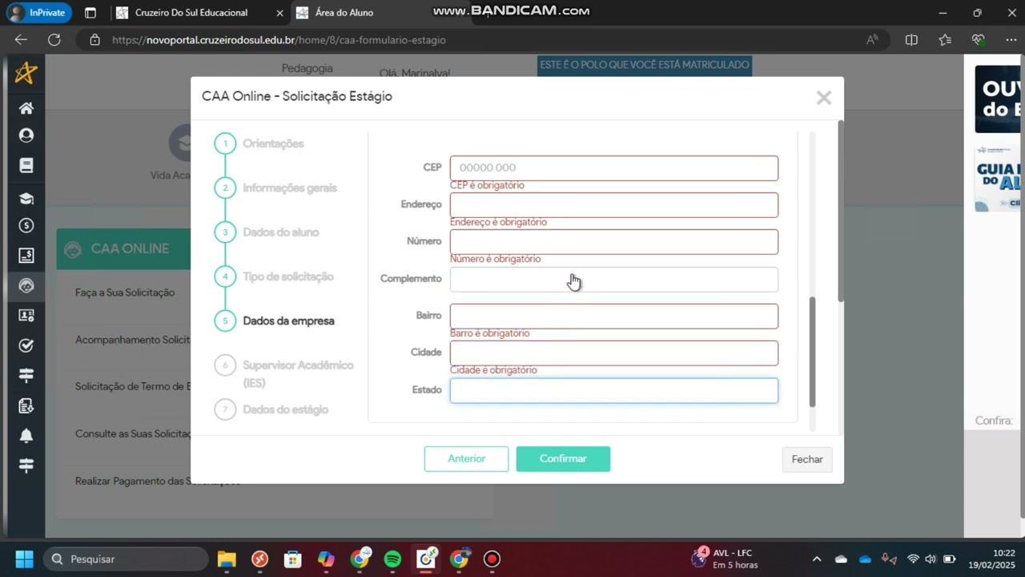This screenshot has height=577, width=1025.
Task: Open the dollar financial icon in the sidebar
Action: click(x=26, y=226)
